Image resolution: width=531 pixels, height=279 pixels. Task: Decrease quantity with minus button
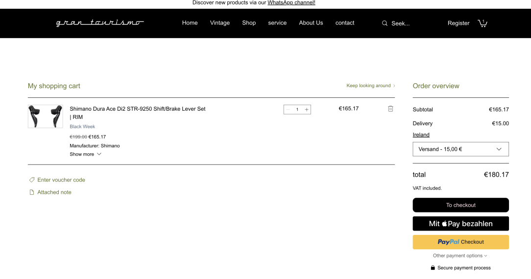(288, 109)
